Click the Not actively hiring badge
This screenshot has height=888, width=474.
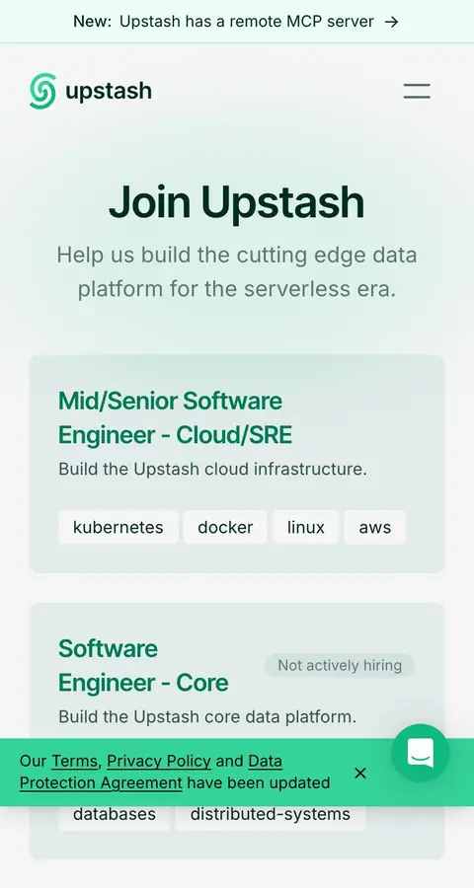340,665
